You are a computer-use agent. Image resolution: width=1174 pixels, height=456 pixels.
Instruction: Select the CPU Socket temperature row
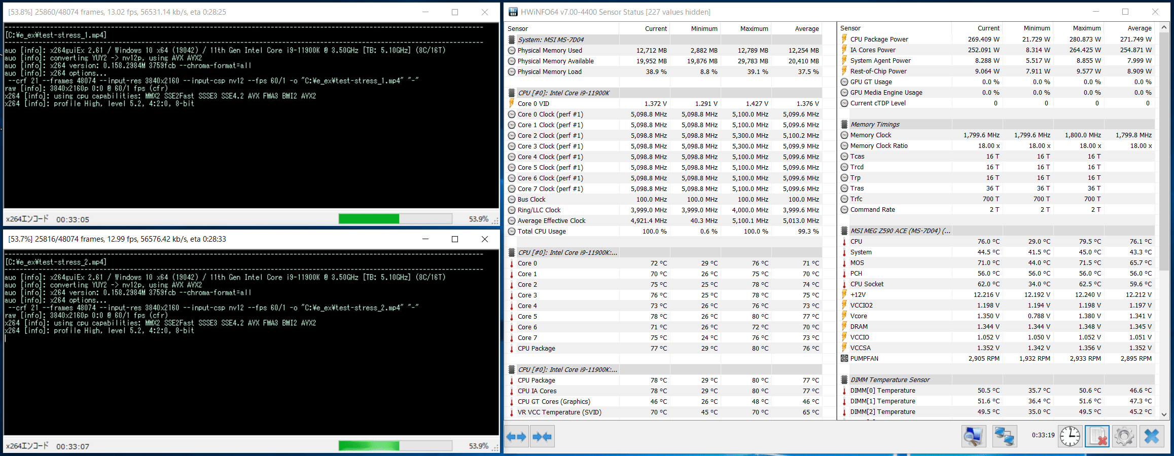(x=997, y=284)
